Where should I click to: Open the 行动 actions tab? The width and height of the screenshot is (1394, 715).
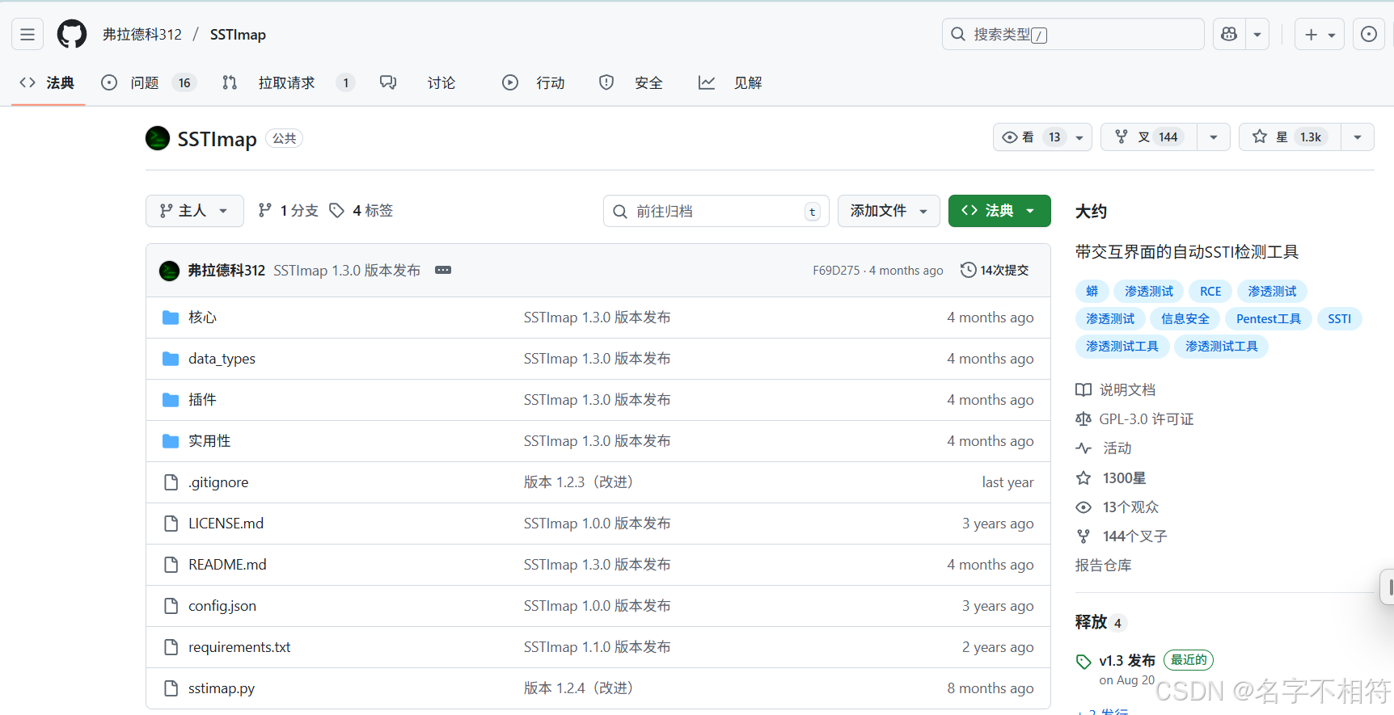click(534, 82)
